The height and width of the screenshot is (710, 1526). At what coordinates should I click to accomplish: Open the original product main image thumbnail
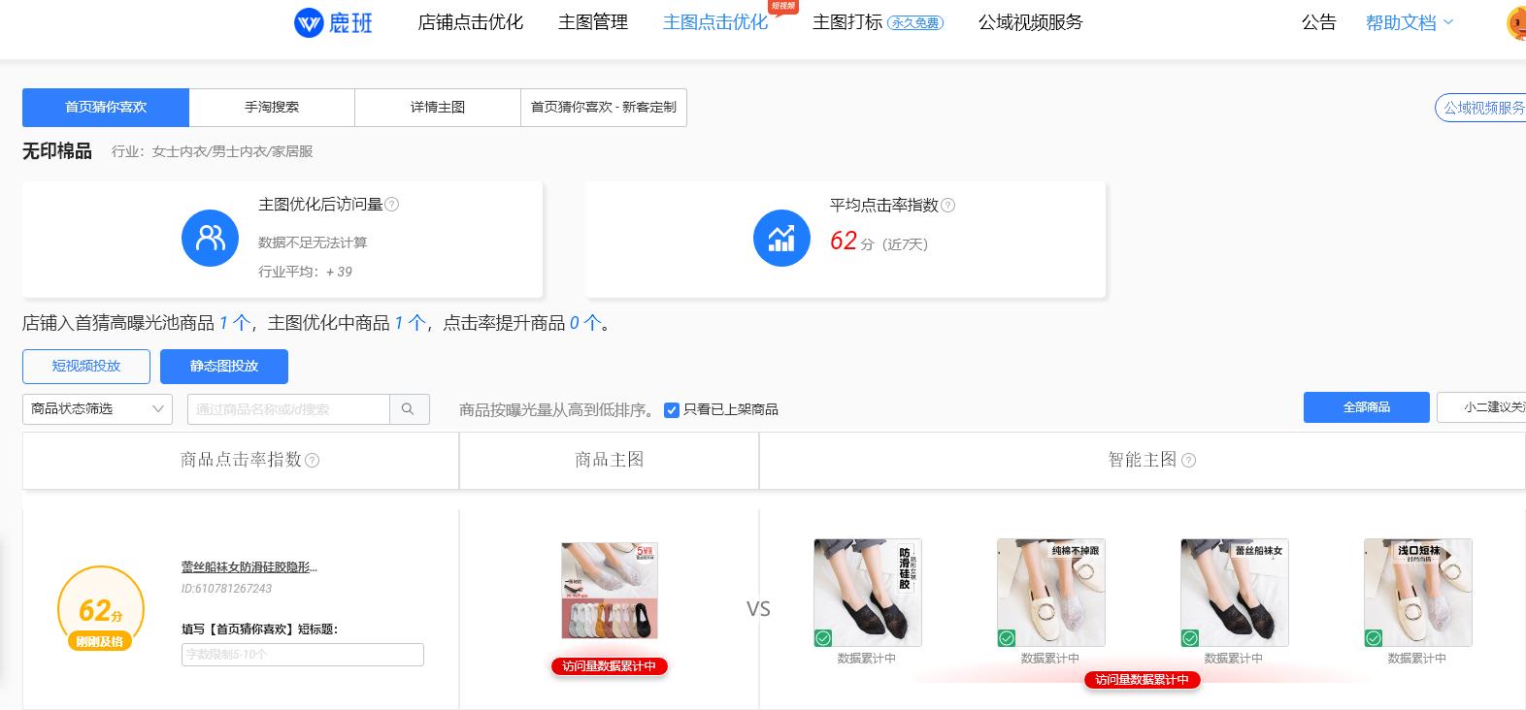click(x=610, y=591)
